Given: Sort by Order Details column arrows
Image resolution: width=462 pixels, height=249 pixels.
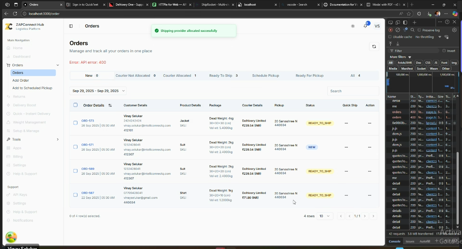Looking at the screenshot, I should [x=110, y=105].
